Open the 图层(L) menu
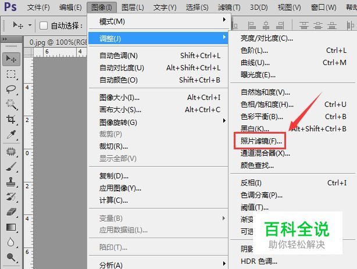This screenshot has width=357, height=269. point(133,8)
